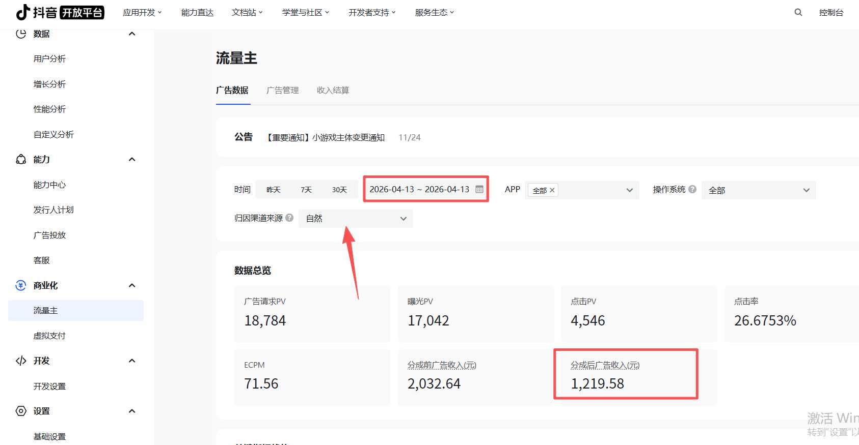Switch to the 广告管理 tab

(282, 90)
